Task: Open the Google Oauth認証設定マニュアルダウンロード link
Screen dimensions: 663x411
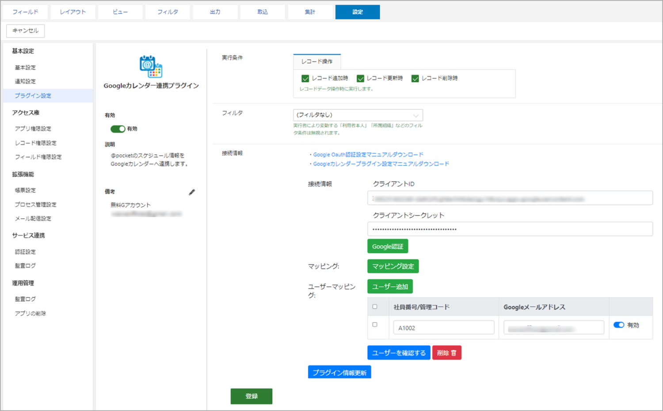Action: pos(368,155)
